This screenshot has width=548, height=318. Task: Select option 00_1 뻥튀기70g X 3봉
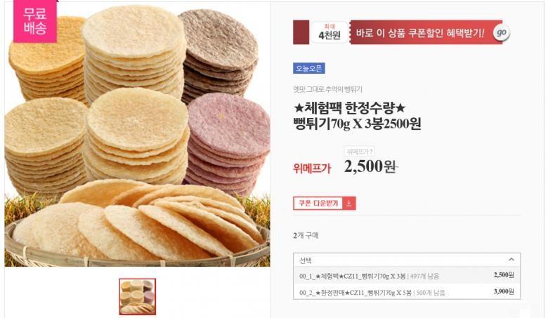point(407,275)
